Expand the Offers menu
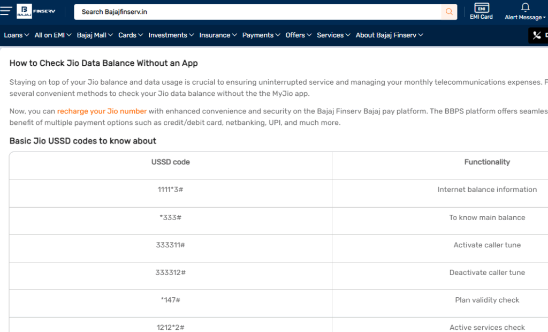548x332 pixels. (x=299, y=35)
